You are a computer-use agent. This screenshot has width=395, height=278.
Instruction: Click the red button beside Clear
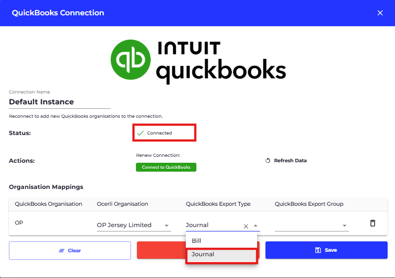coord(161,250)
